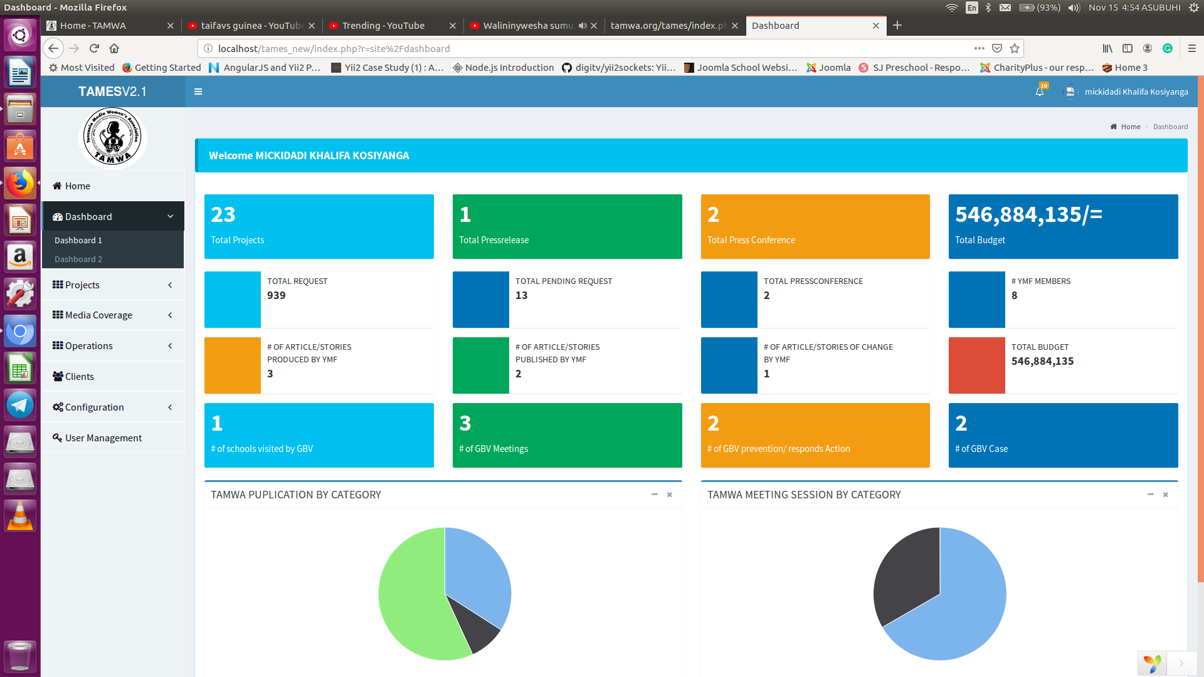The height and width of the screenshot is (677, 1204).
Task: Click the address bar URL field
Action: (564, 48)
